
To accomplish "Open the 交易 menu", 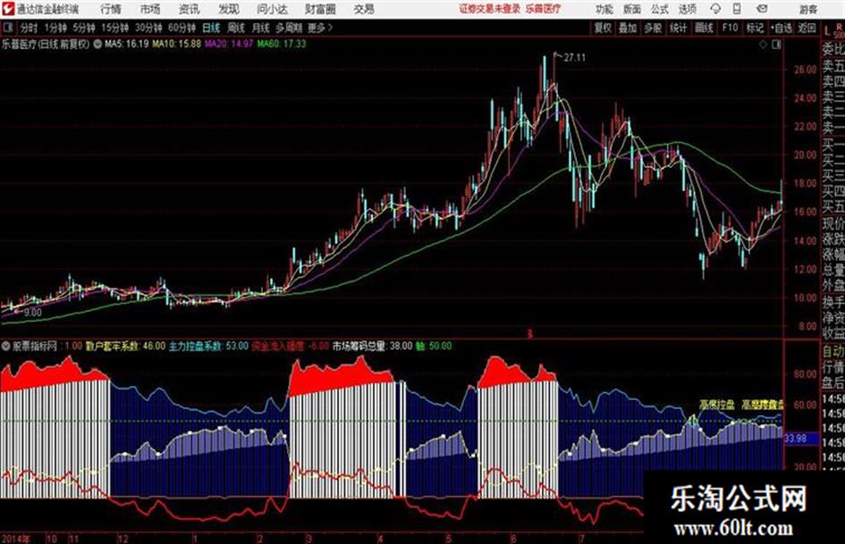I will click(364, 9).
